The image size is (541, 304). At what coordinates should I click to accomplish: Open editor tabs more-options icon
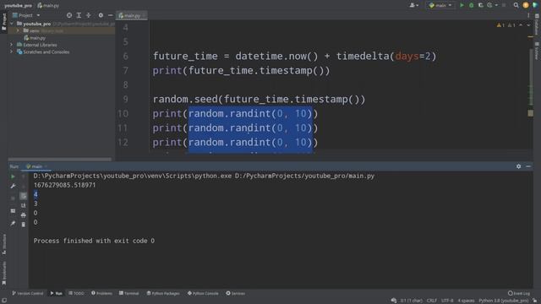tap(528, 15)
